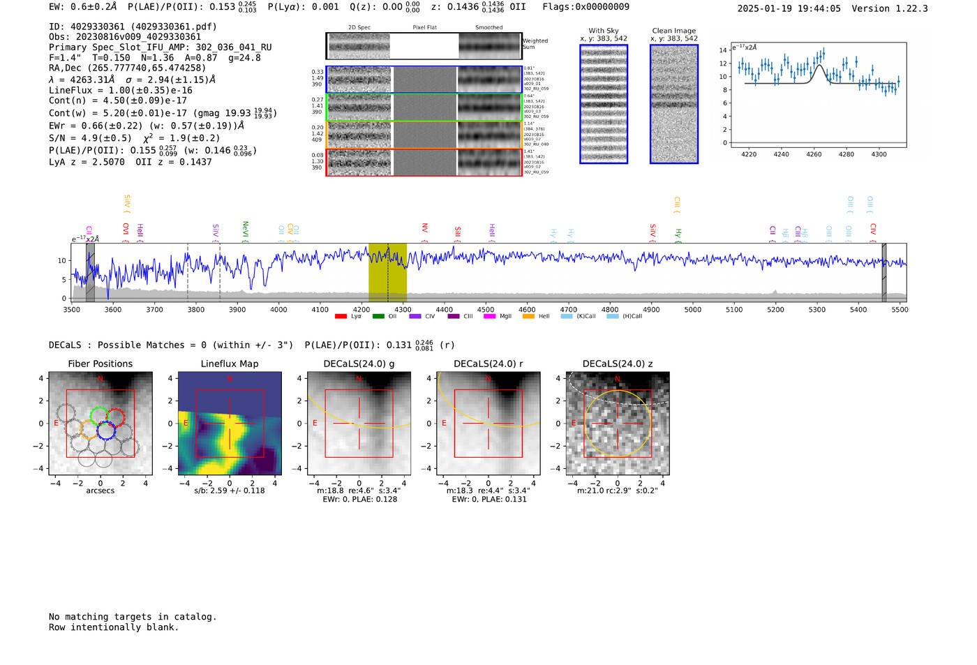This screenshot has height=665, width=977.
Task: Click the 'P(Lyα): 0.001' header value
Action: coord(304,7)
